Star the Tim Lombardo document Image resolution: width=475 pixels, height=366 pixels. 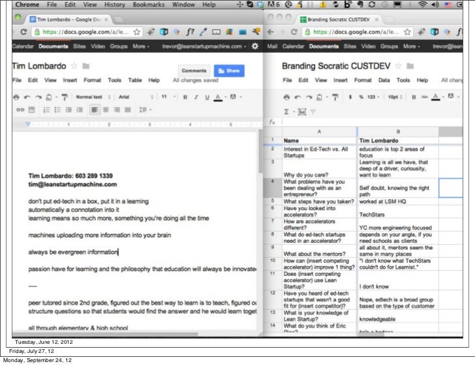coord(74,66)
